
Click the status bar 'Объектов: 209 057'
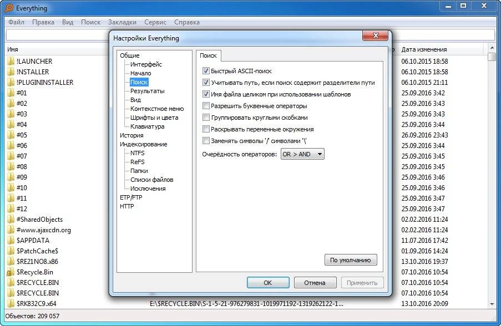coord(32,316)
